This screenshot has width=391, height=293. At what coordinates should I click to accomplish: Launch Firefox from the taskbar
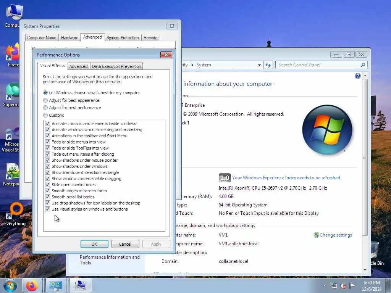tap(32, 285)
